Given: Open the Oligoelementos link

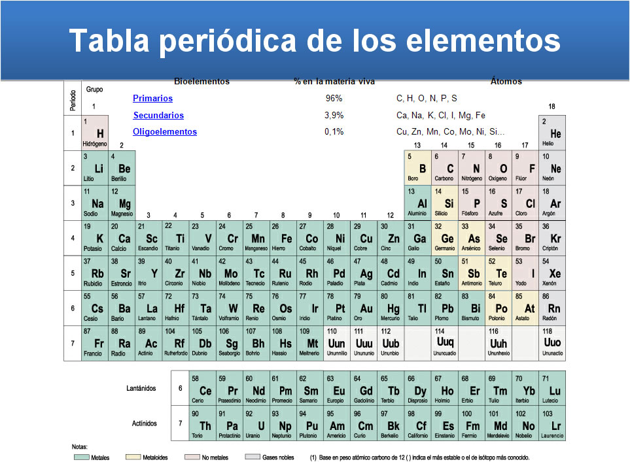Looking at the screenshot, I should tap(165, 132).
